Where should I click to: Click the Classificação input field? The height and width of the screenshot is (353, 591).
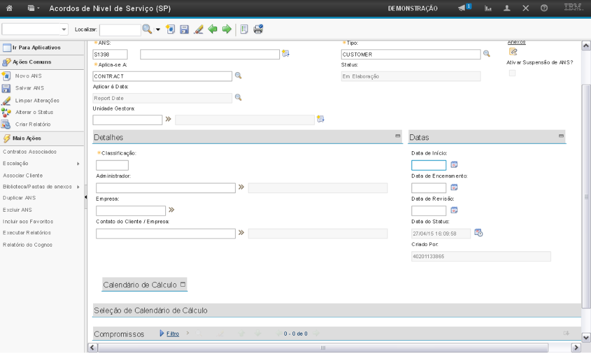(x=112, y=165)
